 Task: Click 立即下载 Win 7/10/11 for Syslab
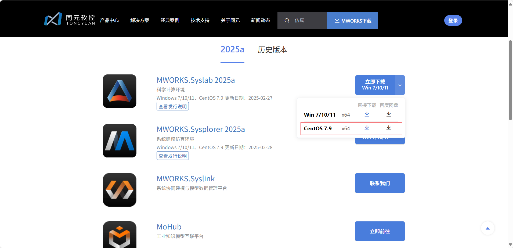point(375,85)
